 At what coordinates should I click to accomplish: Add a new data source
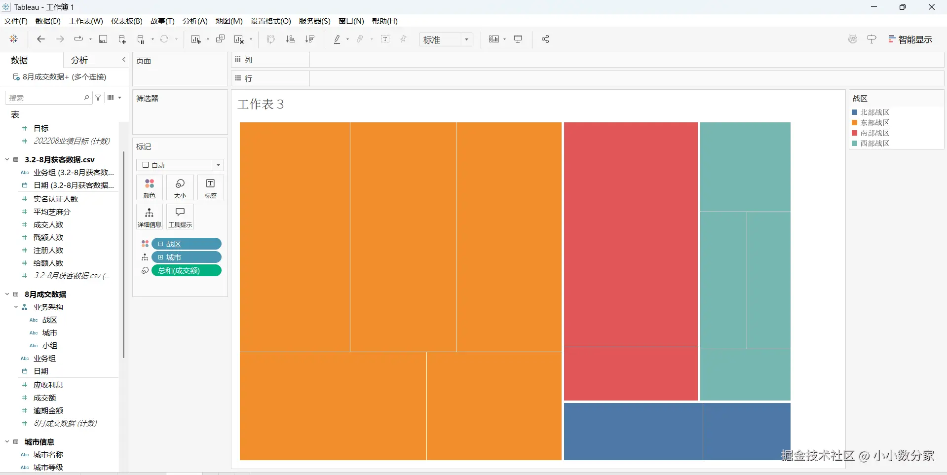(122, 39)
